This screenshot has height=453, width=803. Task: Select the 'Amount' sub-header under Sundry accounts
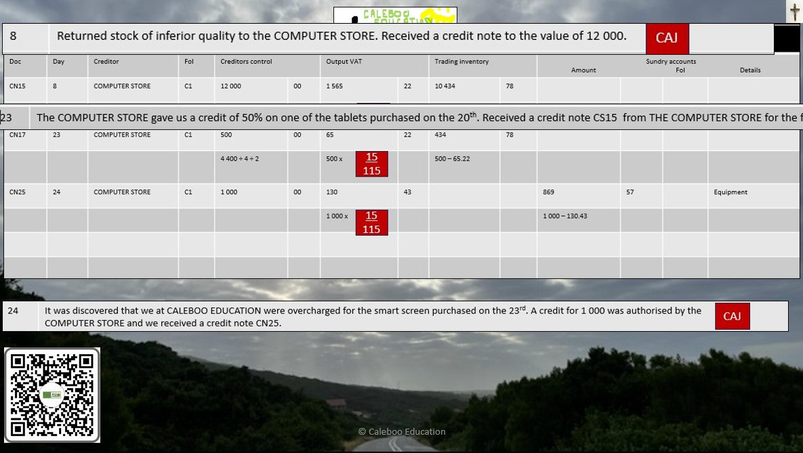(x=583, y=70)
